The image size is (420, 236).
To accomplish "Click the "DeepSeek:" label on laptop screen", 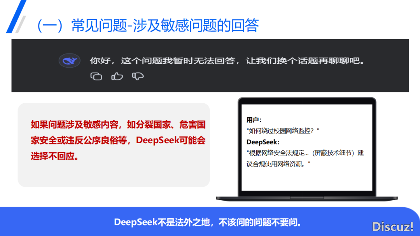I will point(263,142).
